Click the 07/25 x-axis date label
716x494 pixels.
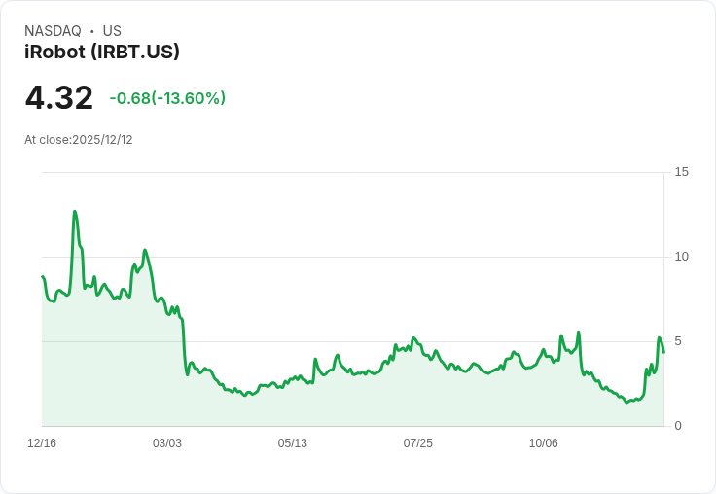418,443
